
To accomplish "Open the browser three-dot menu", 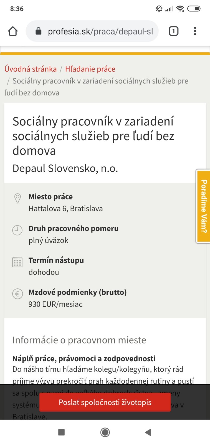I will (x=195, y=31).
